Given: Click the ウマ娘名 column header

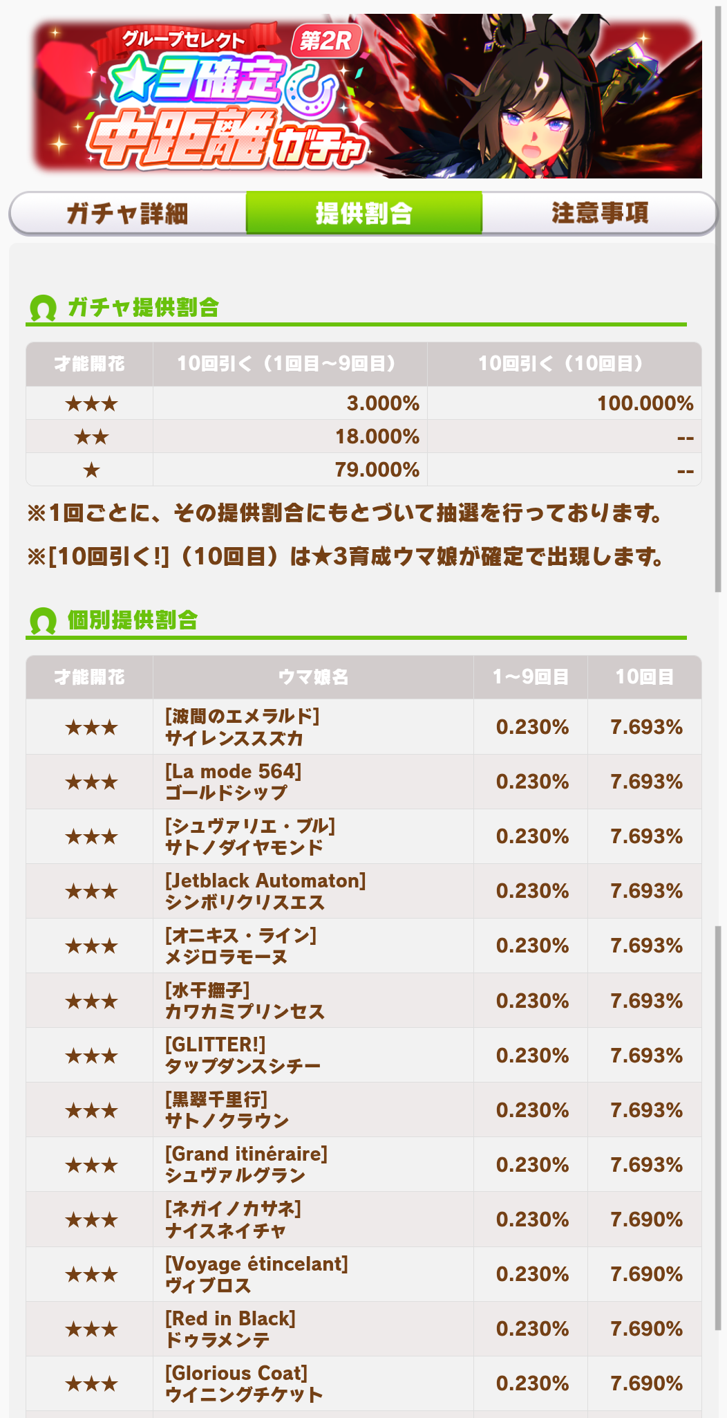Looking at the screenshot, I should [313, 677].
